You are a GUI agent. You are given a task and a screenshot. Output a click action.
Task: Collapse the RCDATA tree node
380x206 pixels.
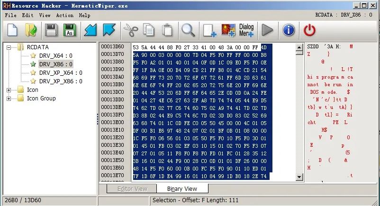pyautogui.click(x=9, y=47)
